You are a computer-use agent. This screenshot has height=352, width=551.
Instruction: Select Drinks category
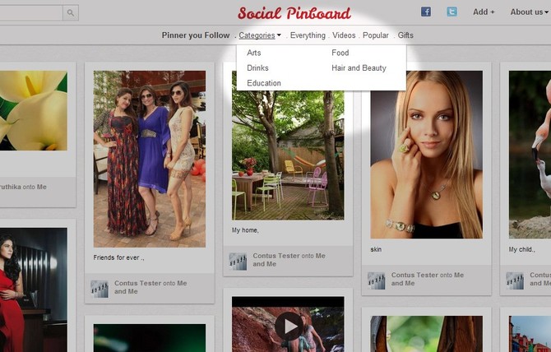(257, 67)
